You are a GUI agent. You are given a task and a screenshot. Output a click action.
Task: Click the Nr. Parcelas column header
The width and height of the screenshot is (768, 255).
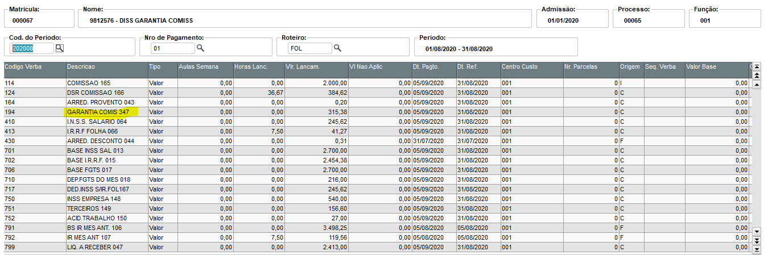[x=591, y=70]
